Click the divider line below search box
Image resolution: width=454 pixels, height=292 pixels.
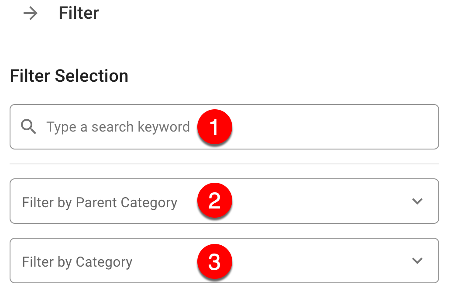point(224,164)
